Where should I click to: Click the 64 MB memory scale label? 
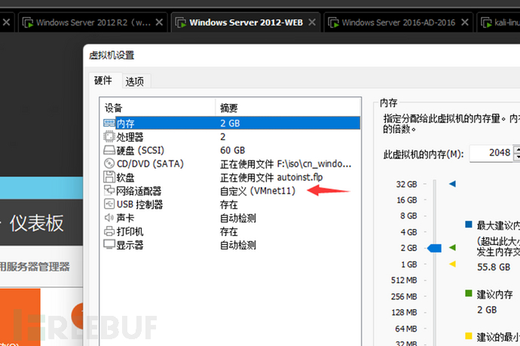(406, 329)
